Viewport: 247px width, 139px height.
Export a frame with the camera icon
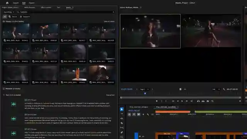point(208,101)
